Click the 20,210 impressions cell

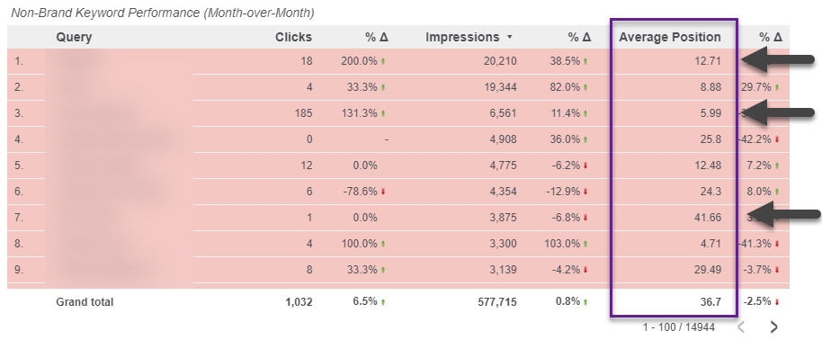coord(500,61)
